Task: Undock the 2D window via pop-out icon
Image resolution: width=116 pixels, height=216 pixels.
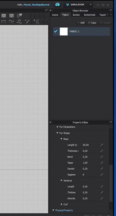Action: (x=46, y=10)
